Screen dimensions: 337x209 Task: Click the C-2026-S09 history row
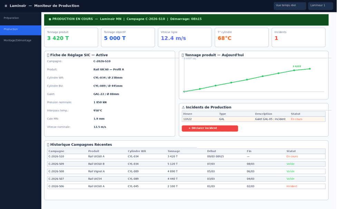186,164
